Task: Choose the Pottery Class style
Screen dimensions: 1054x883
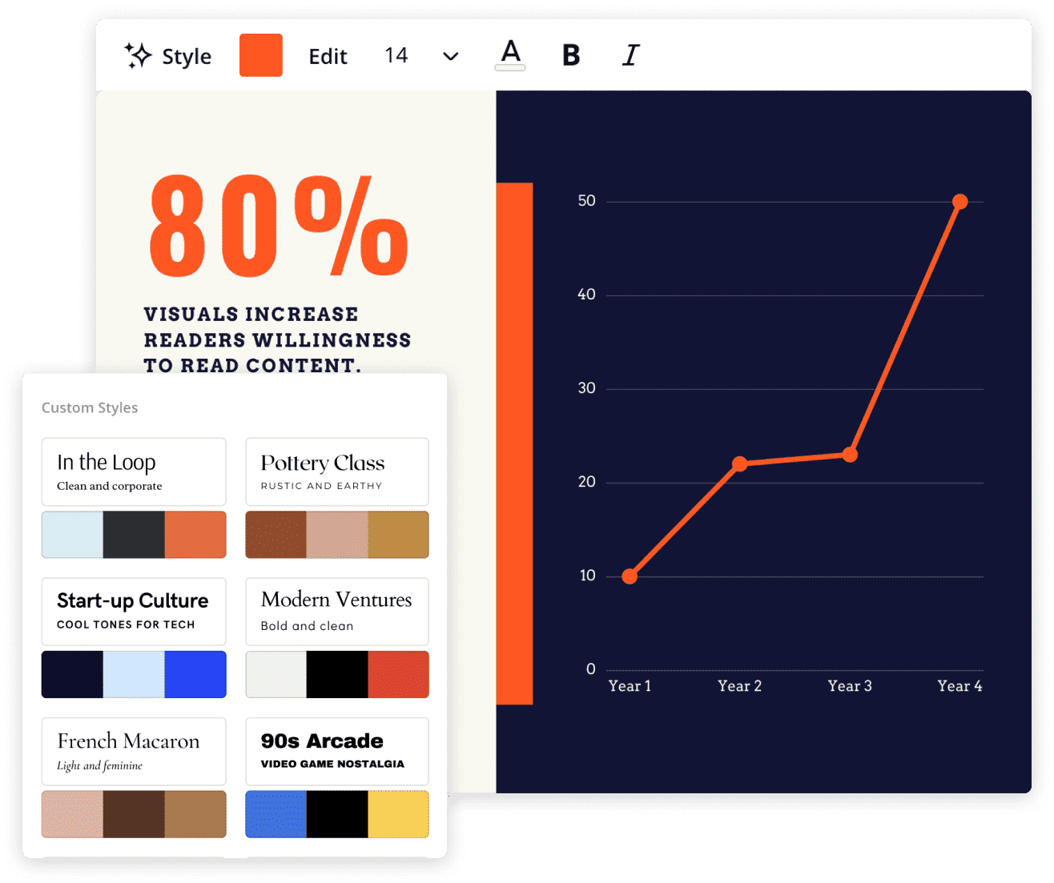Action: coord(337,472)
